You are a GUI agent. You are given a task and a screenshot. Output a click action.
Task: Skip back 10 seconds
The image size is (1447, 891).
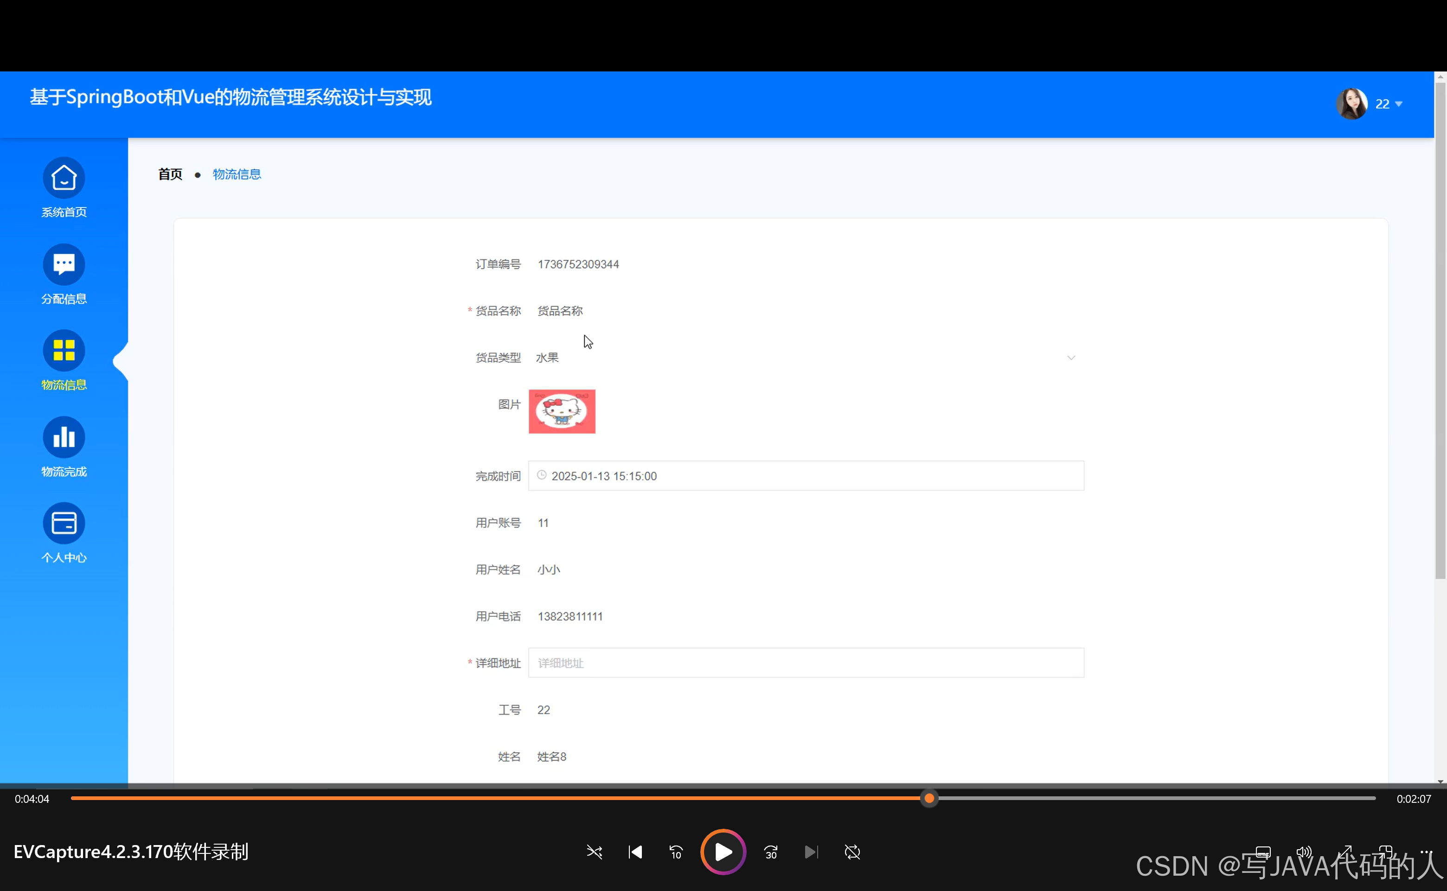676,852
